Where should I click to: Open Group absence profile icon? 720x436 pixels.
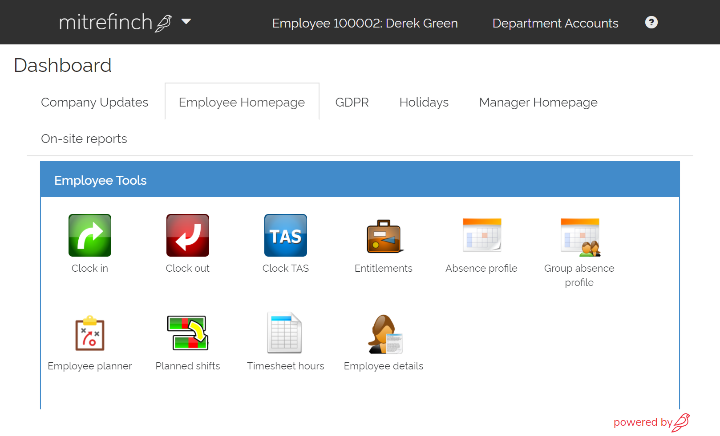tap(579, 236)
